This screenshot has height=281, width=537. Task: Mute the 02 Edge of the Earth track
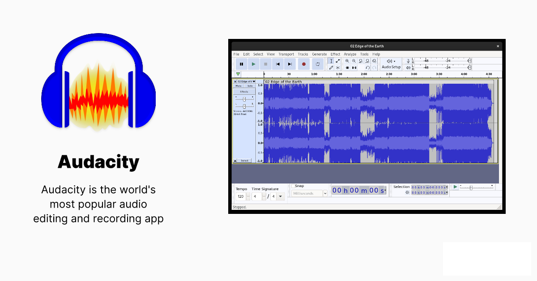click(x=239, y=86)
